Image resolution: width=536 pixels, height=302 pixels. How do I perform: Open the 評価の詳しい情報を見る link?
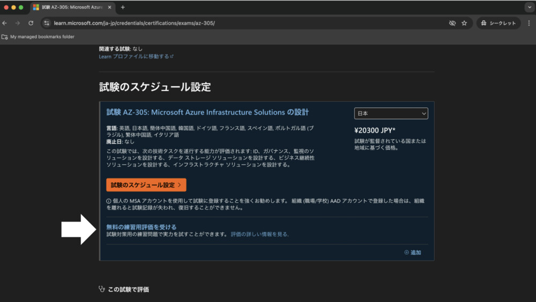[x=260, y=234]
